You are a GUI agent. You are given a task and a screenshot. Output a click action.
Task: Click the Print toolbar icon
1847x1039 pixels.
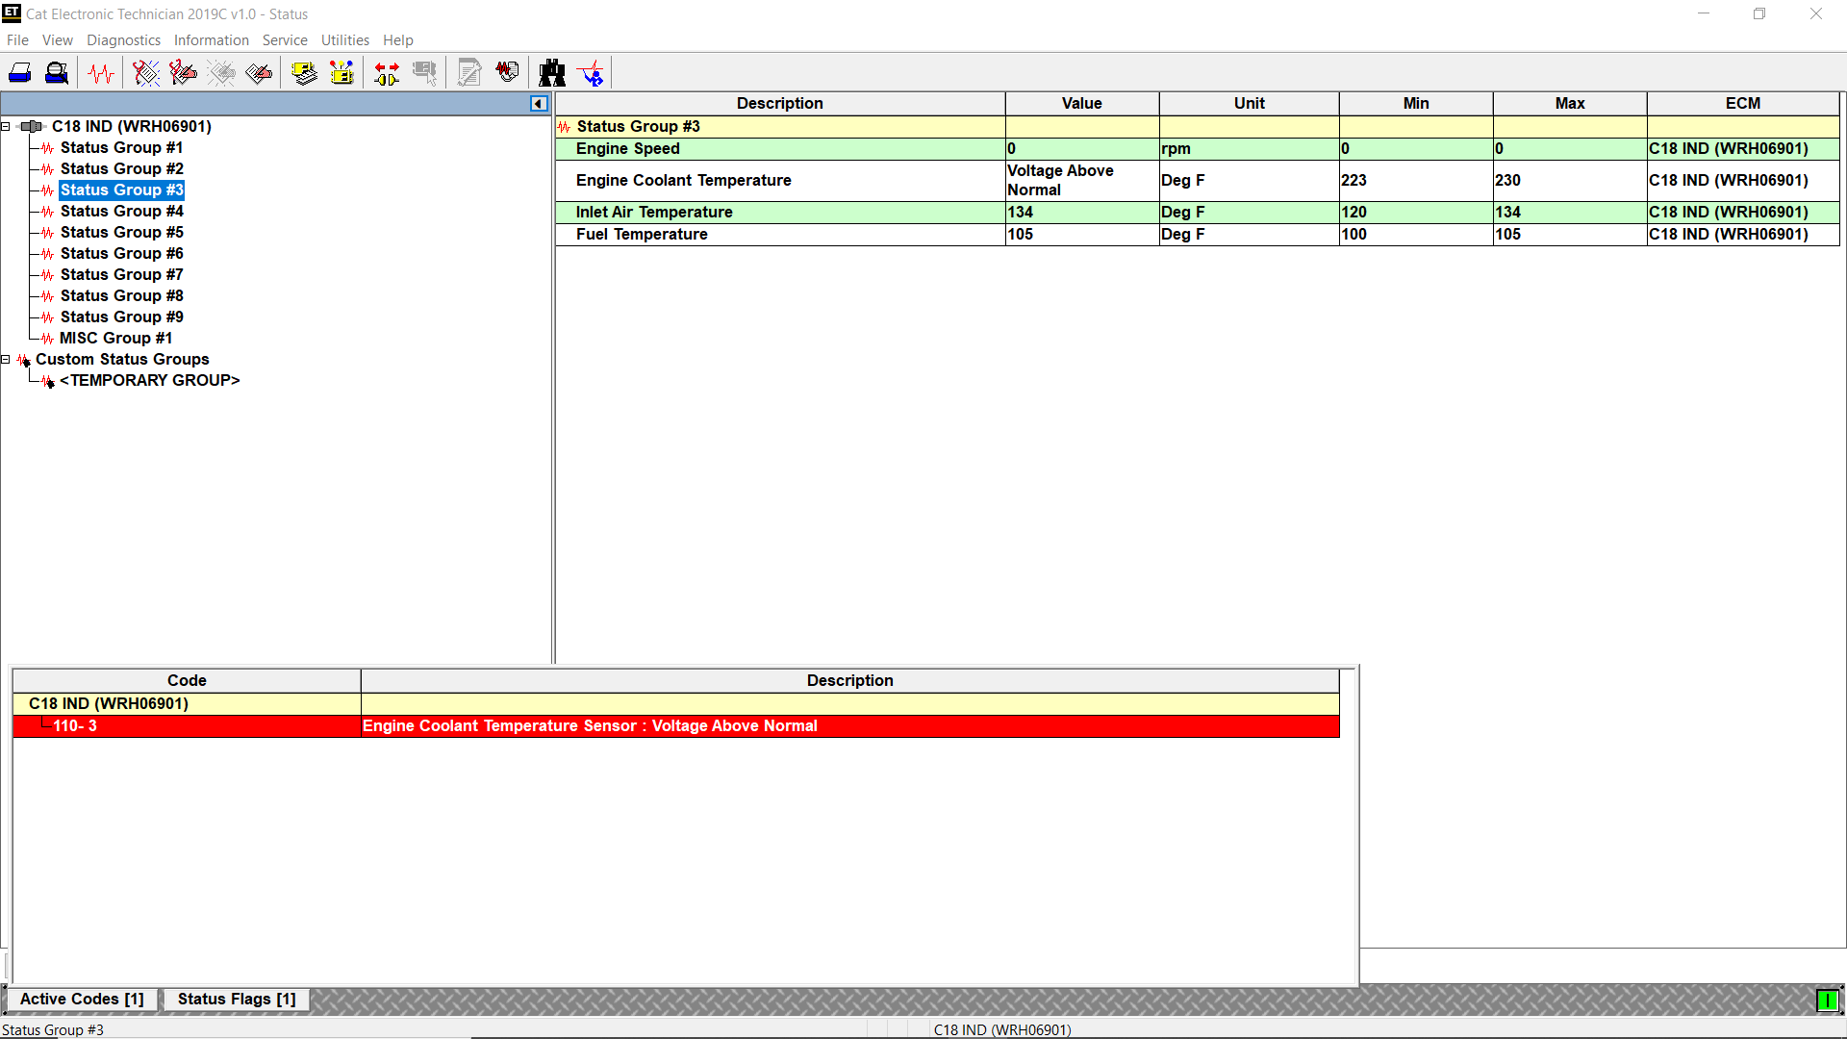point(20,73)
